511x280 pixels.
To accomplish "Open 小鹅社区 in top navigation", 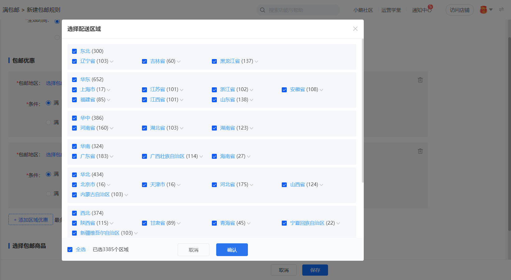I will 363,10.
